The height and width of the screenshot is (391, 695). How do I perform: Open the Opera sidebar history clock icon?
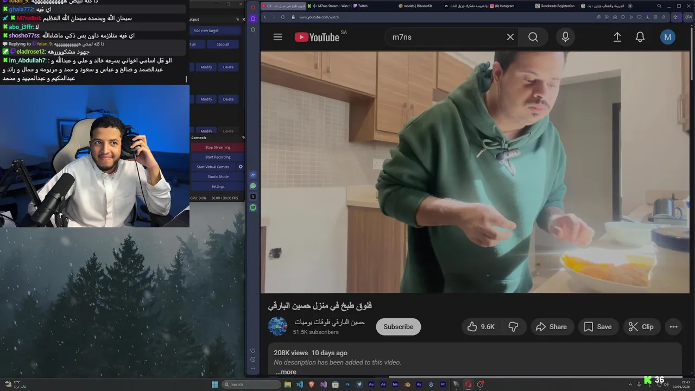click(253, 360)
